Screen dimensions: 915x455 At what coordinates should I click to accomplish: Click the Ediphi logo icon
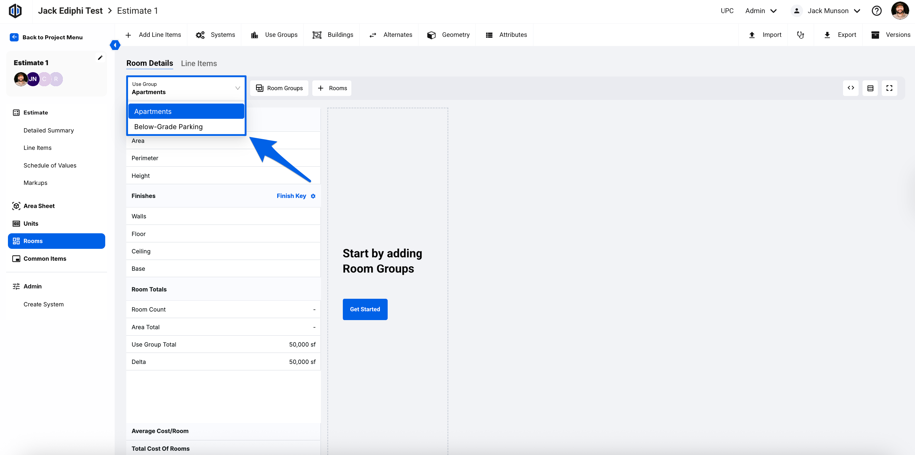point(15,11)
